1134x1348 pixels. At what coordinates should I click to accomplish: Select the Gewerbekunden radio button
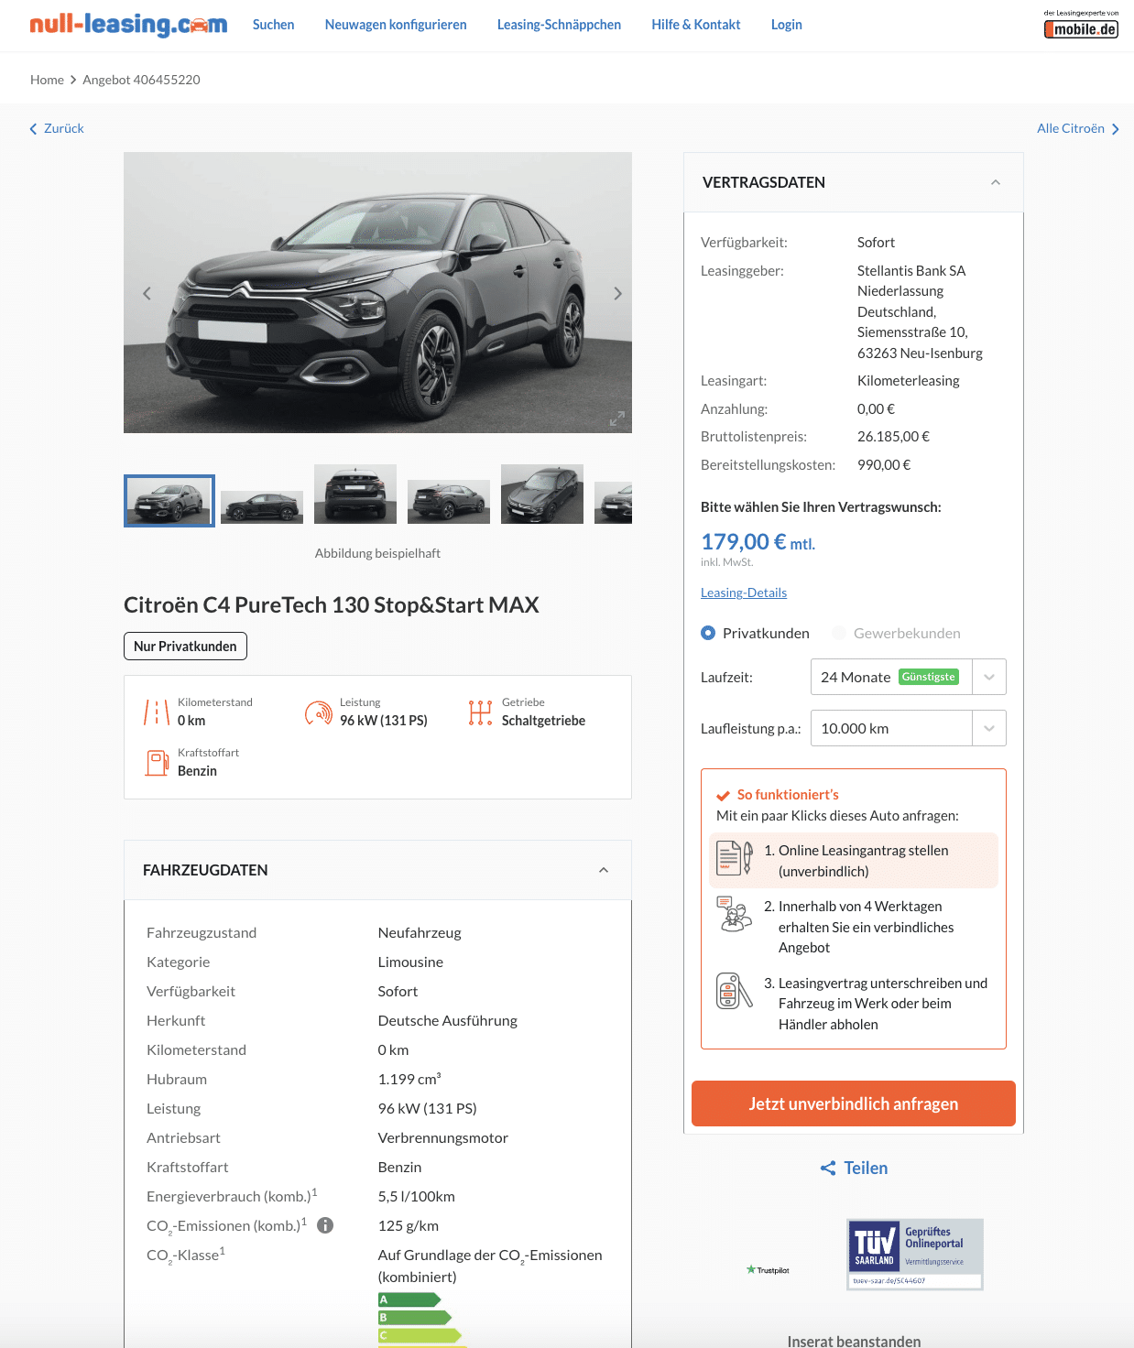pos(839,633)
